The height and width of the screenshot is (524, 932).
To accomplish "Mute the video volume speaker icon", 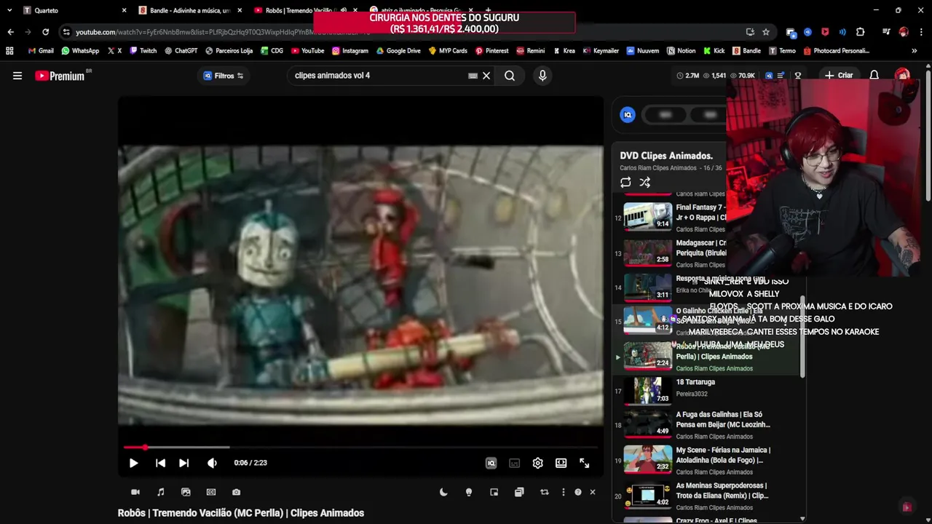I will coord(212,463).
